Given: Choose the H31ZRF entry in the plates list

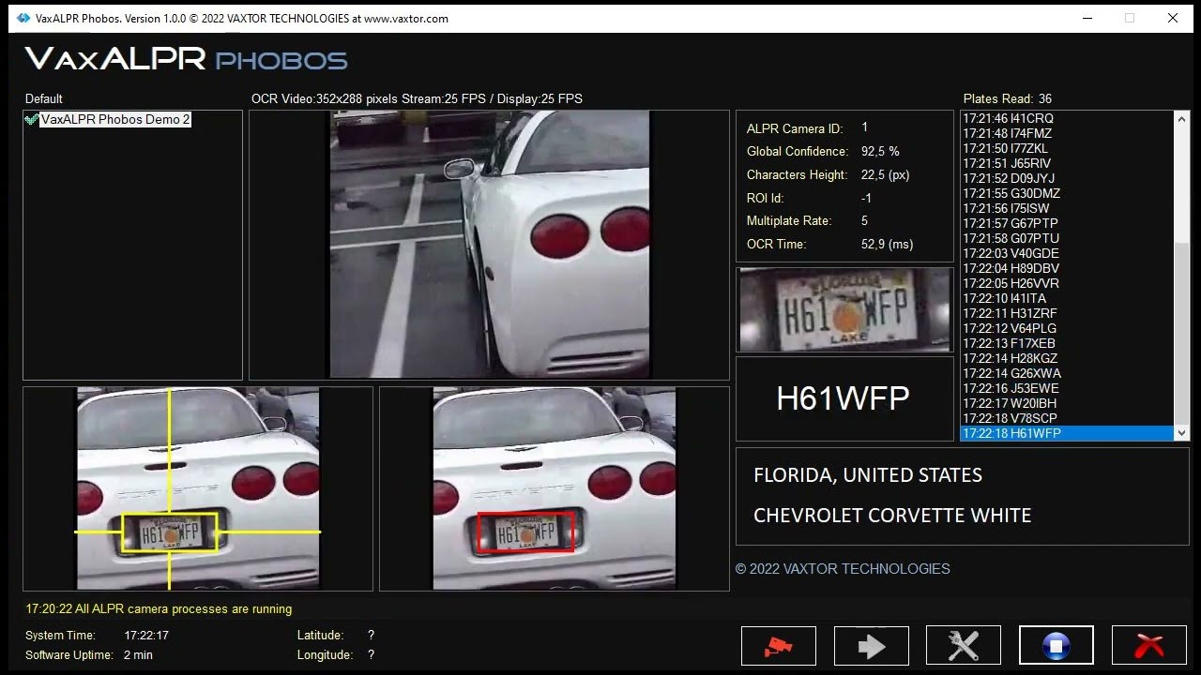Looking at the screenshot, I should click(1067, 313).
